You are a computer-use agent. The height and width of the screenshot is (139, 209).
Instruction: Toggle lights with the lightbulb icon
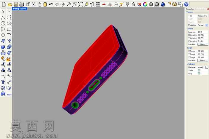pyautogui.click(x=128, y=4)
